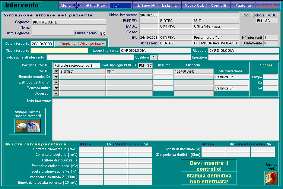The image size is (283, 189).
Task: Click the Ricovero CARDIOLOGIA field
Action: [x=244, y=51]
